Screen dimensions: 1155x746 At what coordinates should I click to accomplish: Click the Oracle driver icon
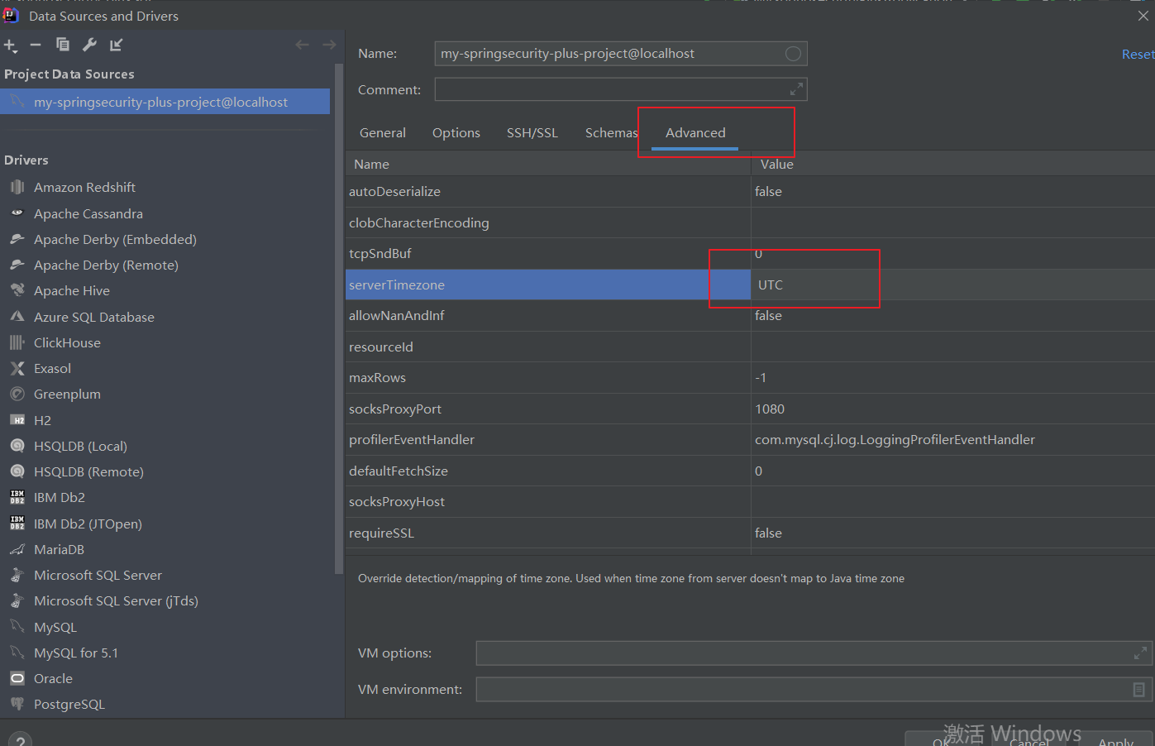[x=17, y=678]
